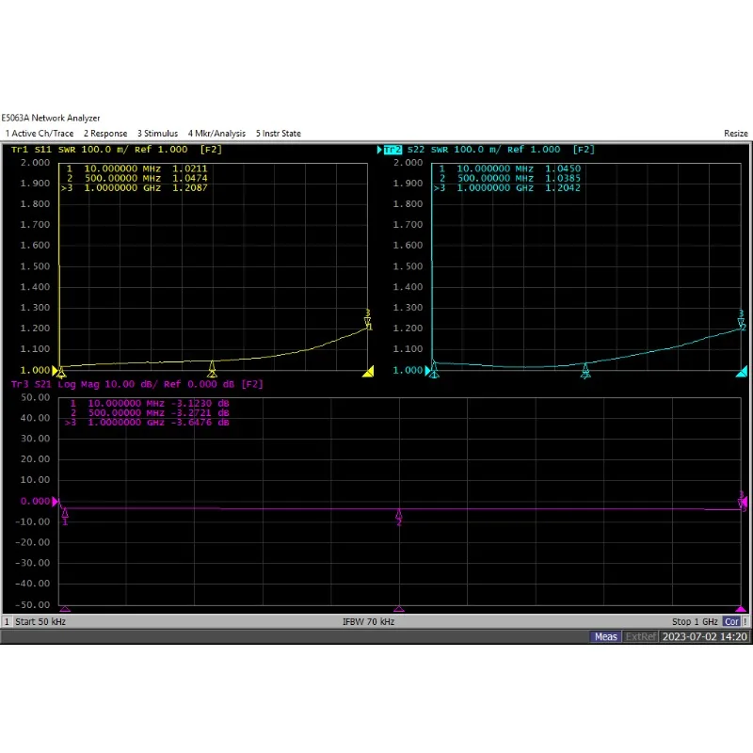Click Tr3 marker 2 row showing -3.2721 dB
Screen dimensions: 753x753
coord(150,413)
